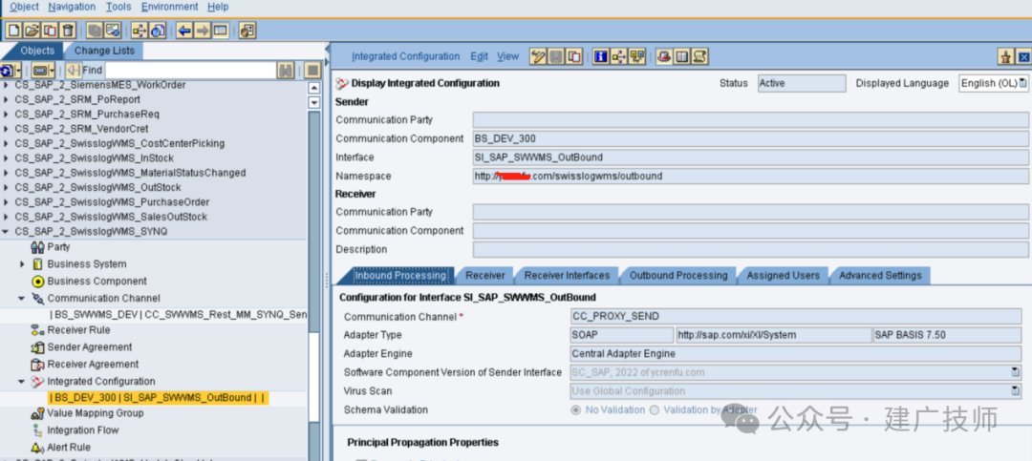Image resolution: width=1032 pixels, height=461 pixels.
Task: Click the compare versions icon in editor toolbar
Action: (x=637, y=56)
